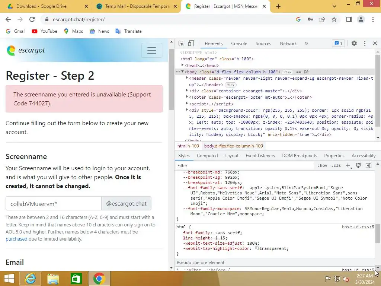Expand the container escargot-master div
The height and width of the screenshot is (286, 381).
click(x=187, y=90)
